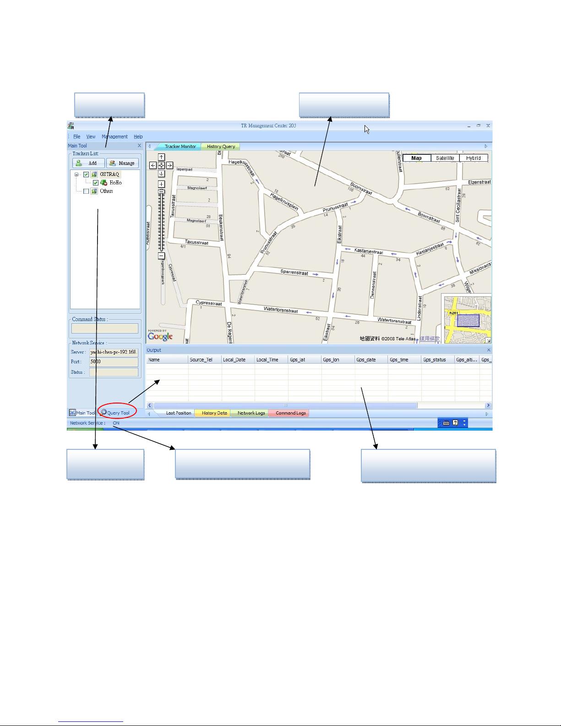
Task: Sort by Local_Time column header
Action: click(x=272, y=360)
